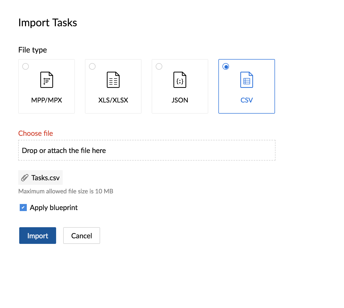The image size is (344, 308).
Task: Click the File type heading
Action: point(33,50)
